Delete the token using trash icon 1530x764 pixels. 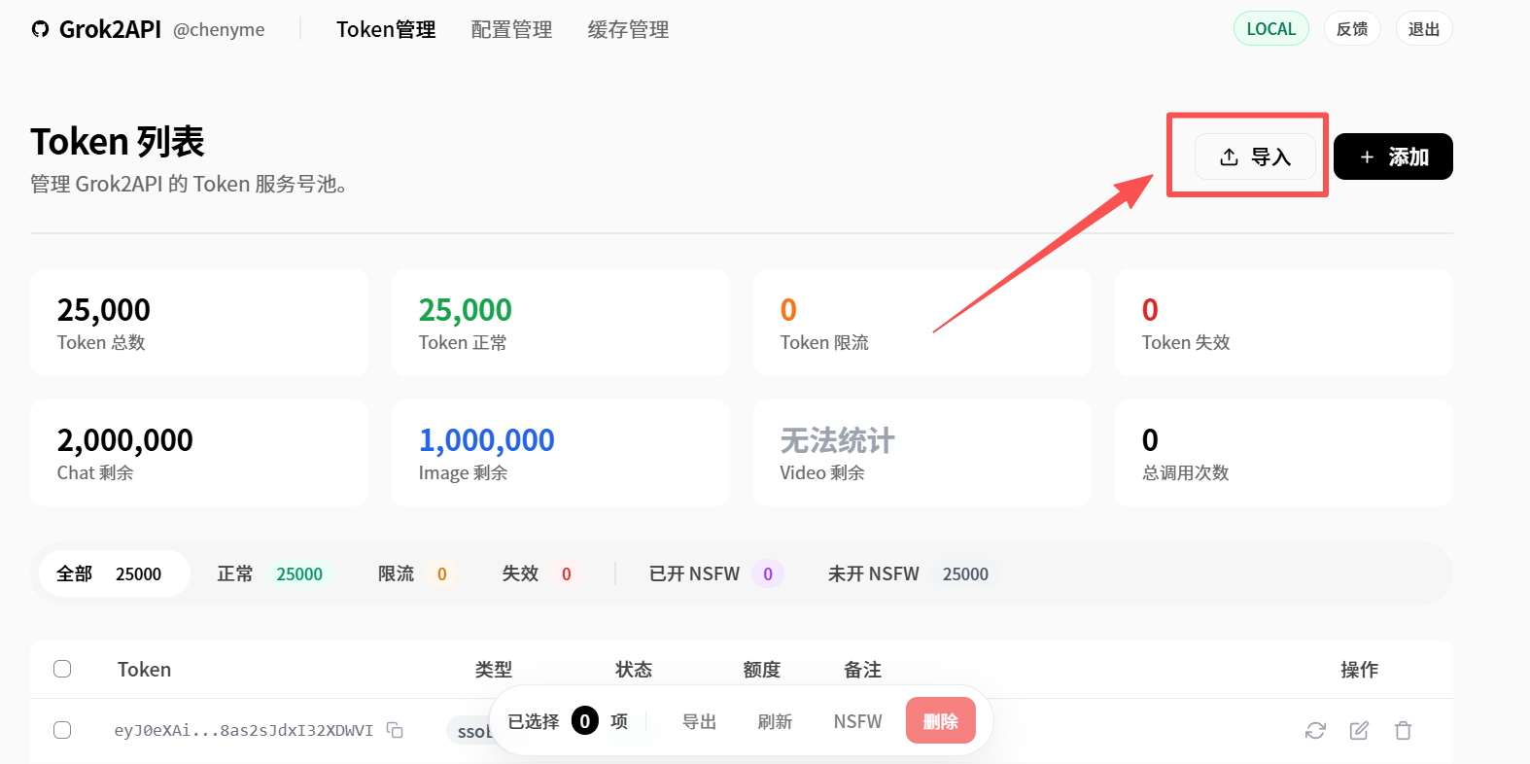click(1403, 730)
